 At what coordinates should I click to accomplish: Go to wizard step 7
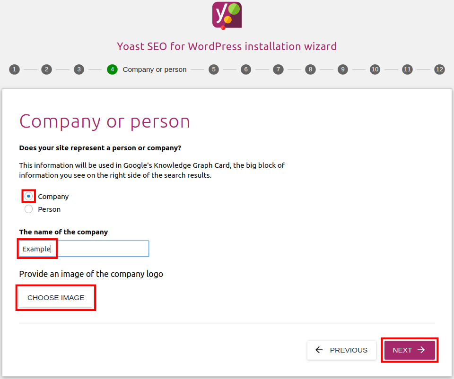[x=278, y=69]
